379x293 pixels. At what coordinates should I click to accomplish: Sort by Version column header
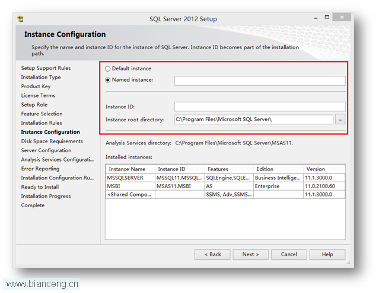(324, 169)
